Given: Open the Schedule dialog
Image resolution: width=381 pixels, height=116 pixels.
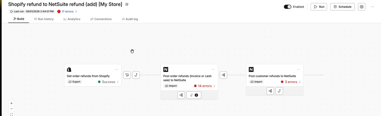Looking at the screenshot, I should (x=343, y=7).
